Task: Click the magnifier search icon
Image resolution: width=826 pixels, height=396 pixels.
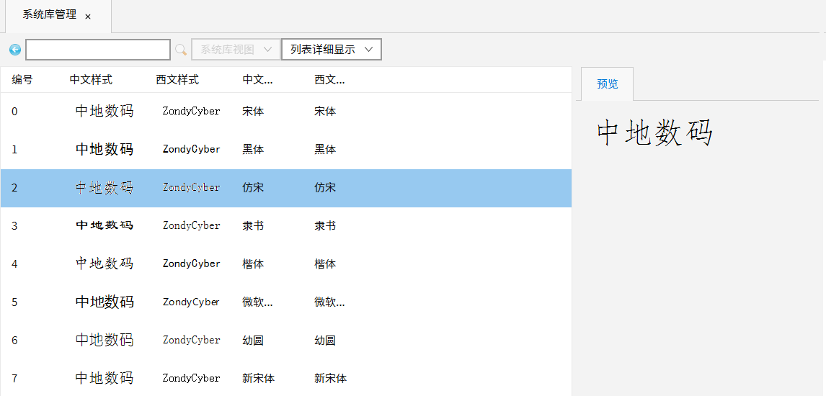Action: click(181, 50)
